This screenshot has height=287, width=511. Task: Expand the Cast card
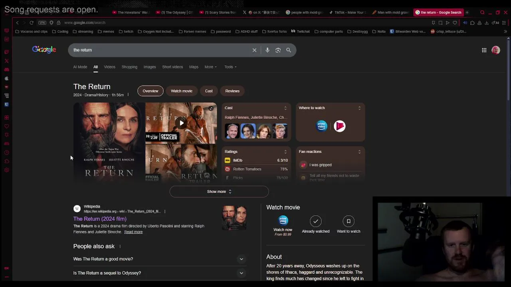[x=285, y=108]
